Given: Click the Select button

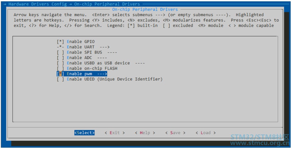Looking at the screenshot, I should click(84, 133).
